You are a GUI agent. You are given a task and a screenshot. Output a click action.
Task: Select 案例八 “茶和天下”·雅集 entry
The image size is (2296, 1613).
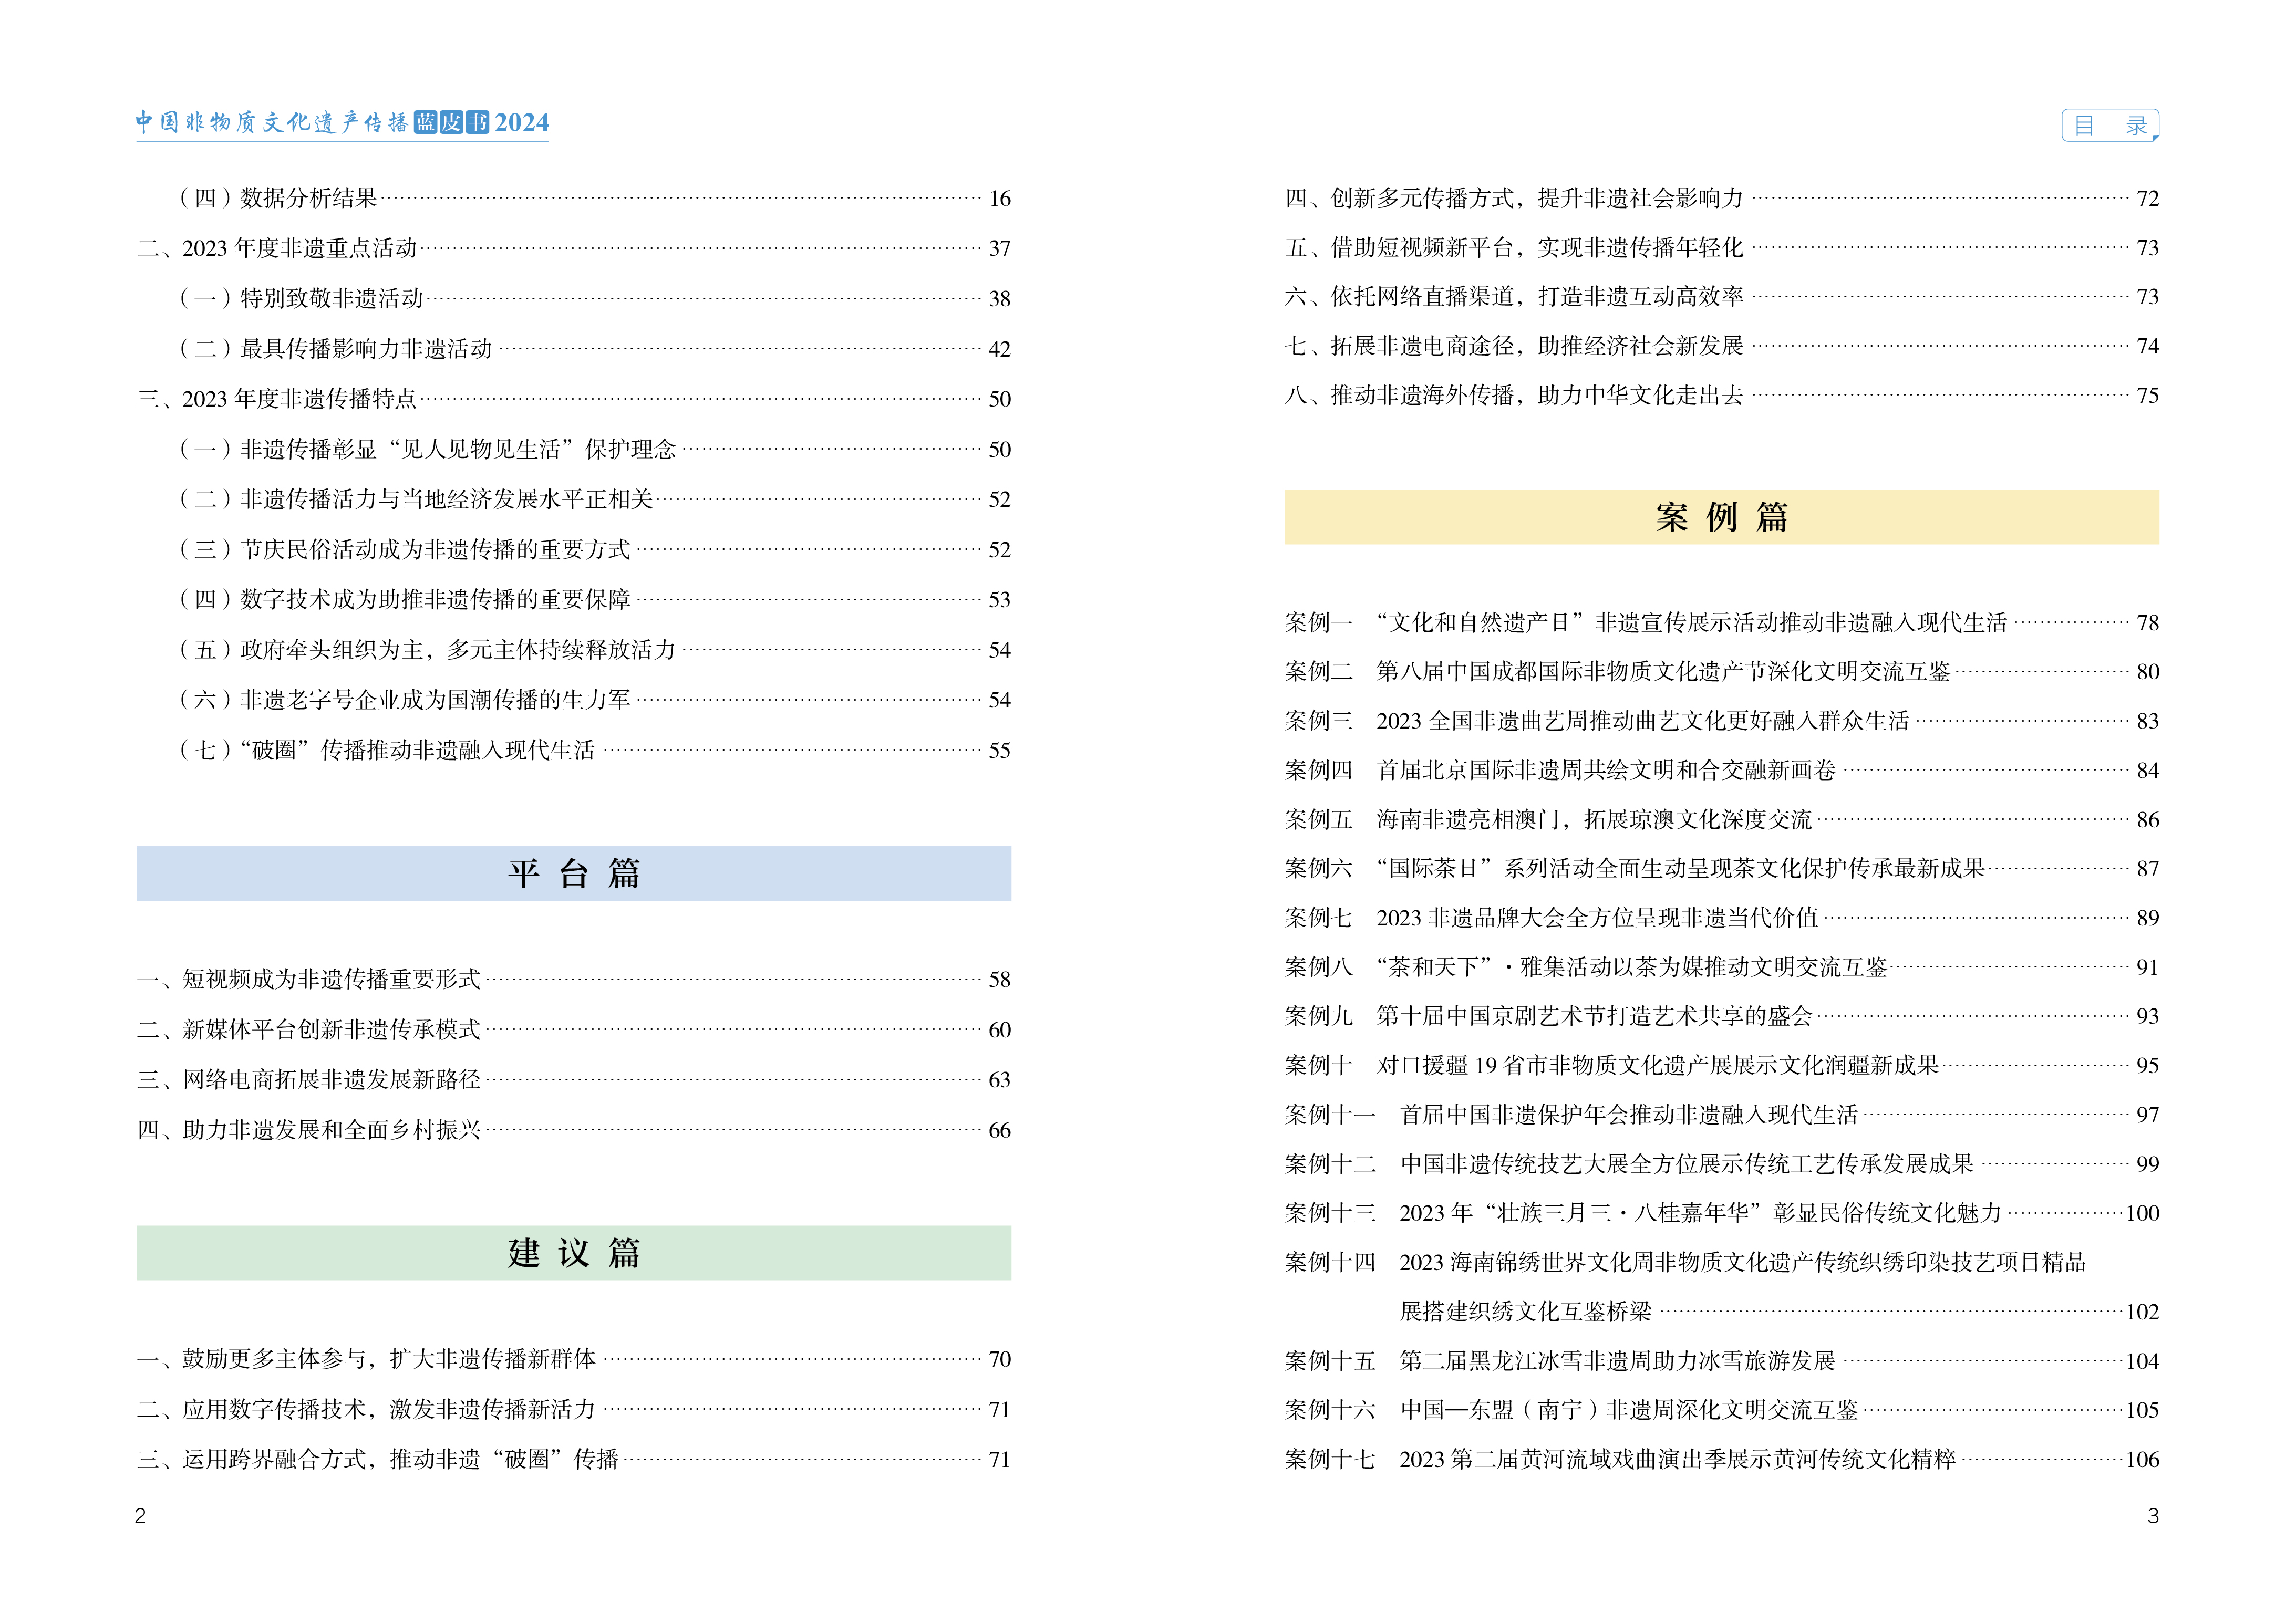click(1722, 967)
